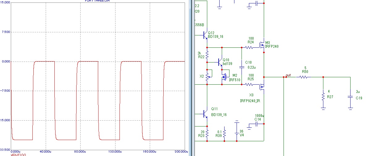Click the 'R50' reference label

click(305, 71)
